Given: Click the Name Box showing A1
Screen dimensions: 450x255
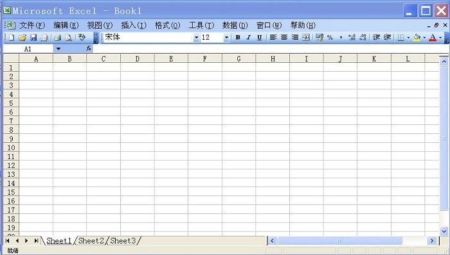Looking at the screenshot, I should [28, 49].
